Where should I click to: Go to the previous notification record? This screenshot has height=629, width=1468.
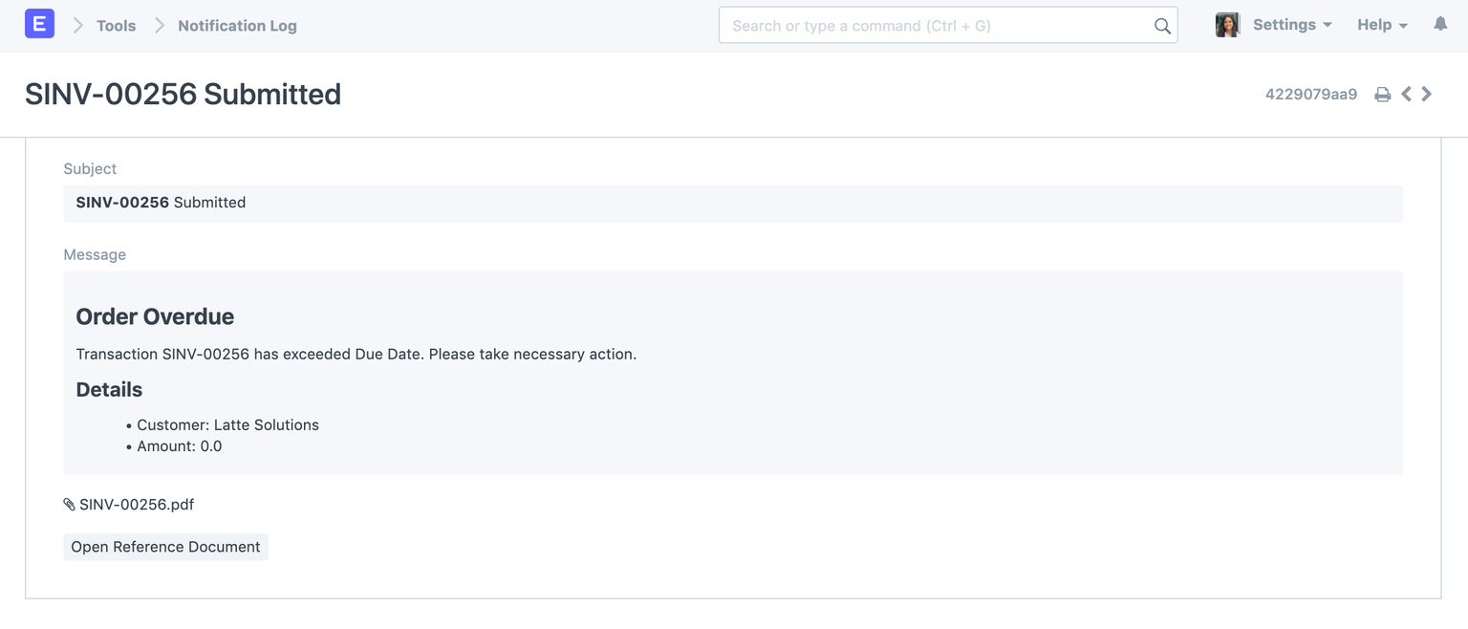coord(1406,94)
